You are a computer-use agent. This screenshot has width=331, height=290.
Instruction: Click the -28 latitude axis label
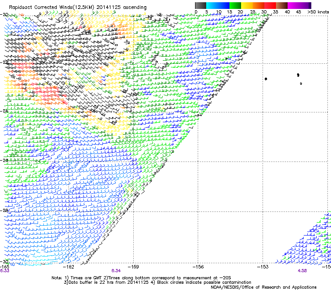(x=4, y=210)
